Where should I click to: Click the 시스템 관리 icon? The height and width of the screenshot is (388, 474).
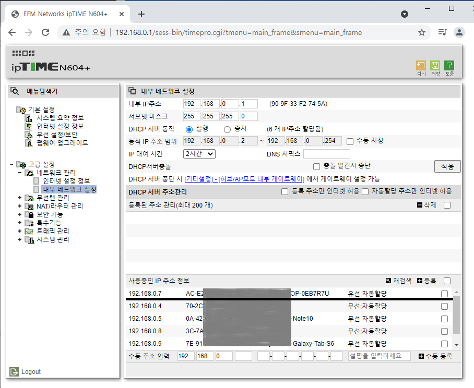(30, 240)
